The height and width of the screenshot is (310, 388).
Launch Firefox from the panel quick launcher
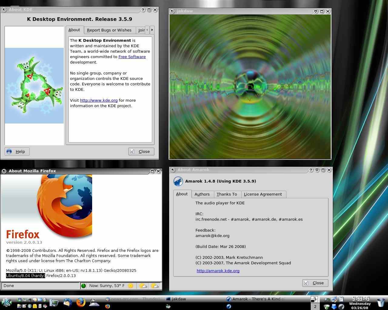pos(81,302)
